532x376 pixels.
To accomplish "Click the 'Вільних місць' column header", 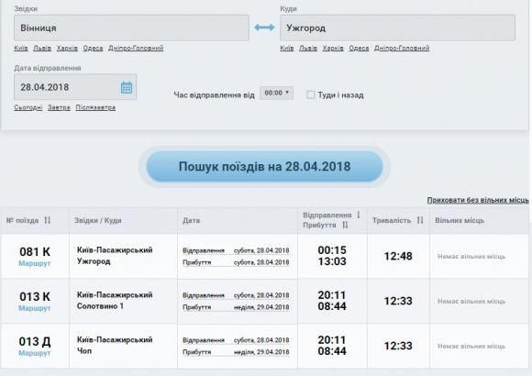I will click(460, 221).
